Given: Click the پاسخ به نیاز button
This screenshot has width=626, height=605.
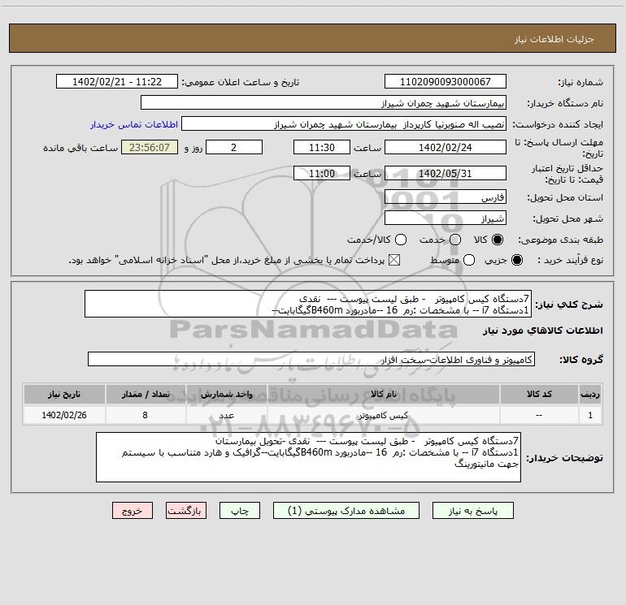Looking at the screenshot, I should tap(473, 511).
